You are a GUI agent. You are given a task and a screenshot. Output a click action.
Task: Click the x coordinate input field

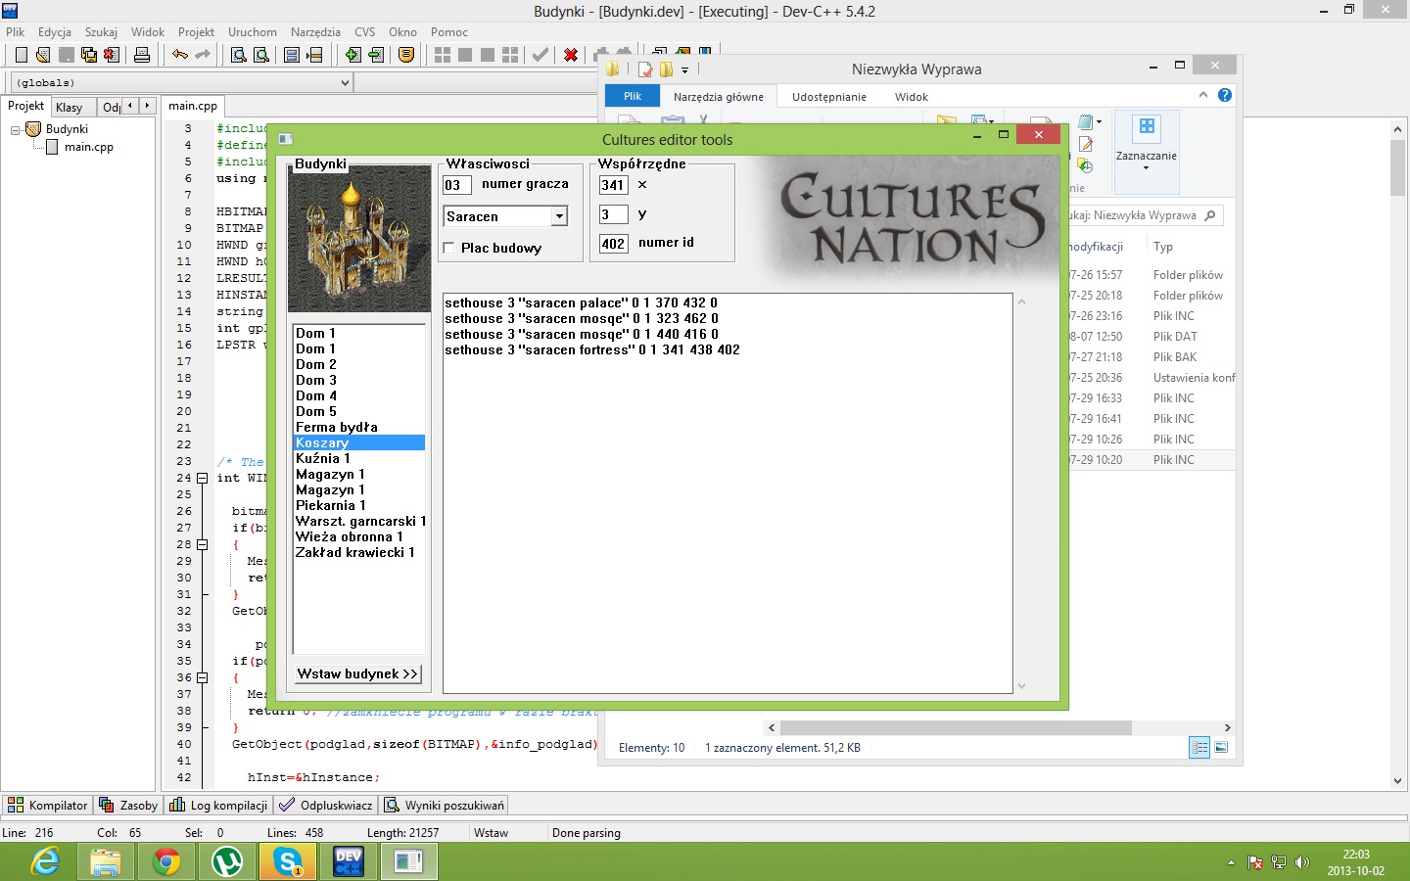[x=614, y=185]
